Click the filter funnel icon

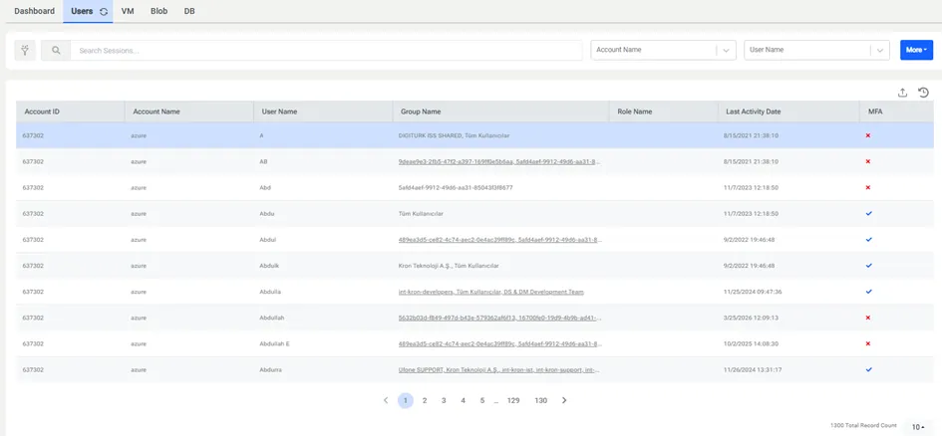(x=25, y=51)
